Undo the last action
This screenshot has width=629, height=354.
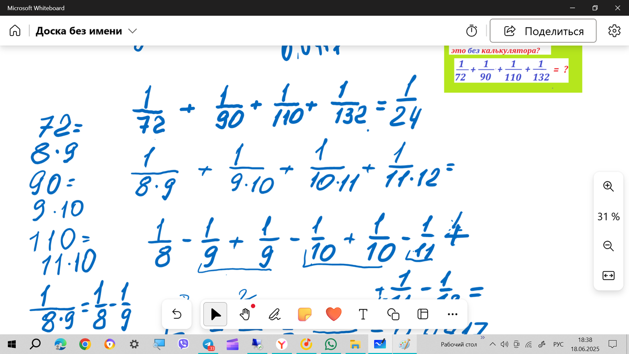pos(177,314)
